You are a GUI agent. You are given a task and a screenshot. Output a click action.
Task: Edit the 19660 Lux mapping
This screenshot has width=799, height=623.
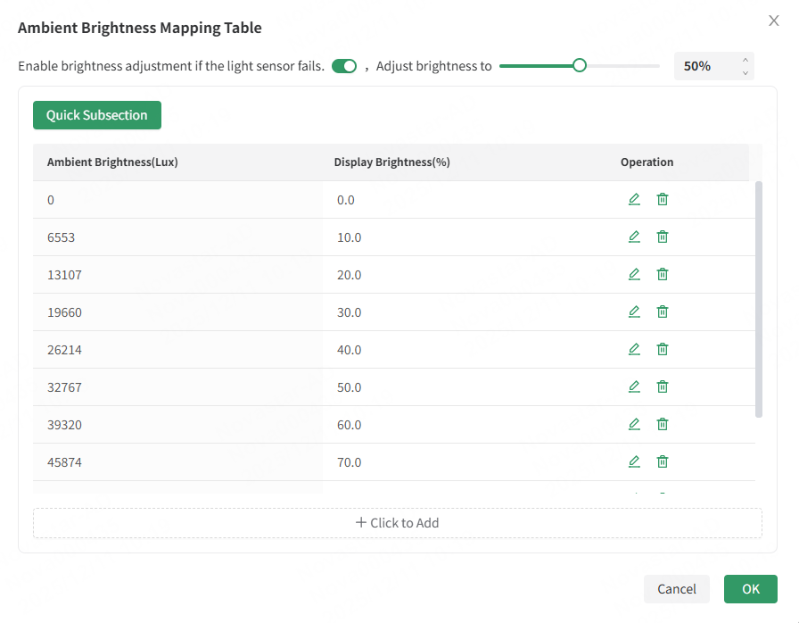[634, 311]
